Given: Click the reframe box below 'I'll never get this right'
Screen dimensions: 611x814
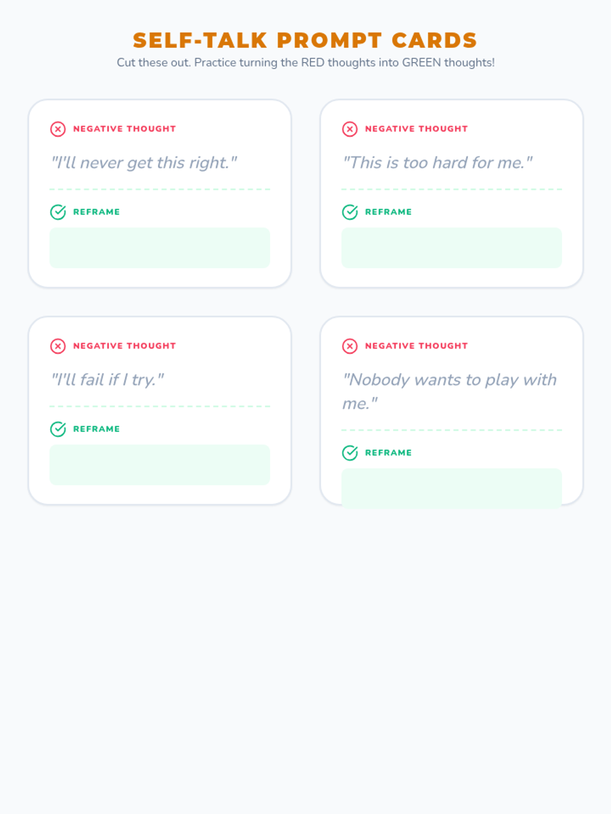Looking at the screenshot, I should pyautogui.click(x=160, y=248).
